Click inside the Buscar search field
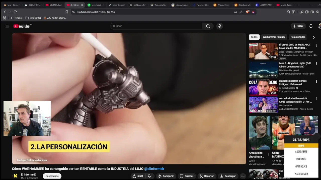 tap(156, 26)
